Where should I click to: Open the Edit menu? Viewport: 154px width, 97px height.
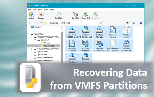pyautogui.click(x=34, y=9)
